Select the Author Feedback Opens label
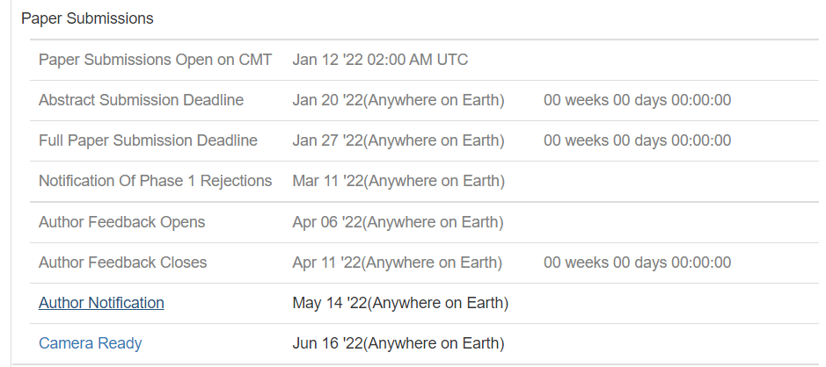The height and width of the screenshot is (367, 826). coord(121,222)
